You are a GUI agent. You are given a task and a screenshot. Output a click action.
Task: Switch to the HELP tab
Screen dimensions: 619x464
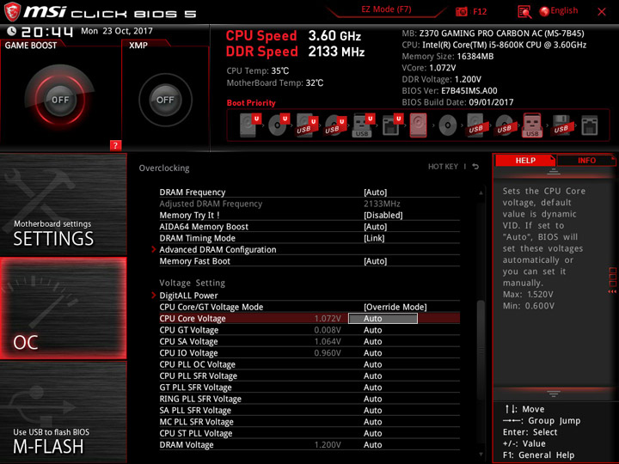pos(525,161)
